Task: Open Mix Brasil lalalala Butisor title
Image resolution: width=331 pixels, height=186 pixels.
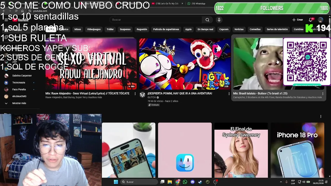Action: tap(260, 94)
